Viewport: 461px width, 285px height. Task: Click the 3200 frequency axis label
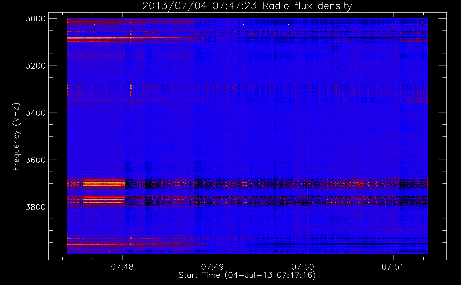(36, 66)
